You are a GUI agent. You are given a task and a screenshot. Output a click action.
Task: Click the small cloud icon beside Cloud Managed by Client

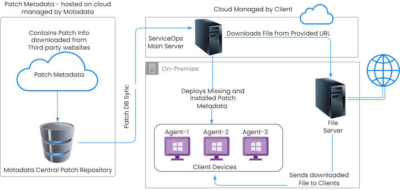pos(316,15)
